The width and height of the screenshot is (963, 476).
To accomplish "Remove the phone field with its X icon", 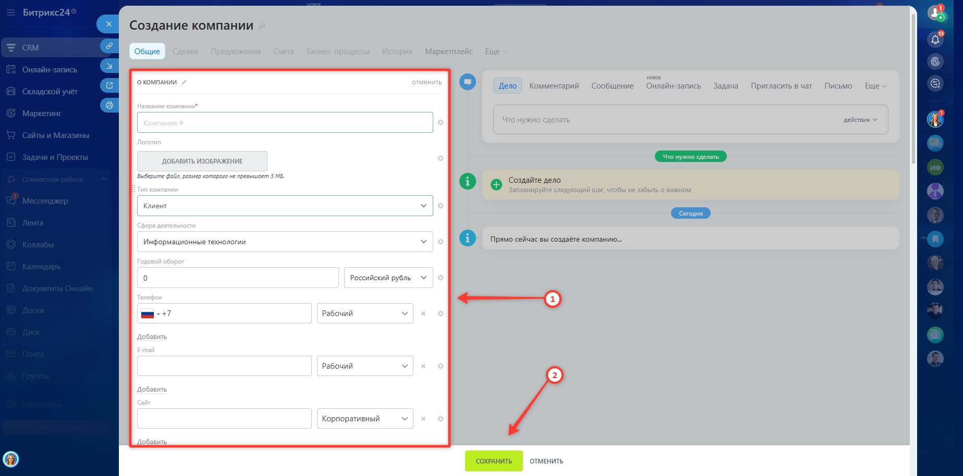I will click(423, 314).
